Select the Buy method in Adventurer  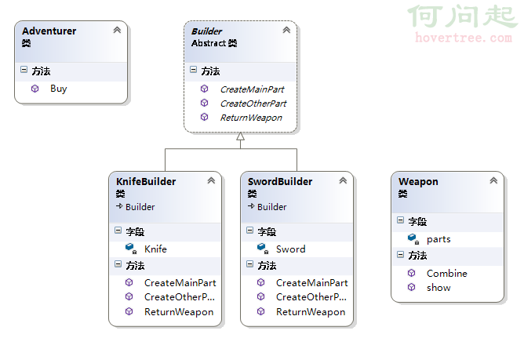[59, 89]
